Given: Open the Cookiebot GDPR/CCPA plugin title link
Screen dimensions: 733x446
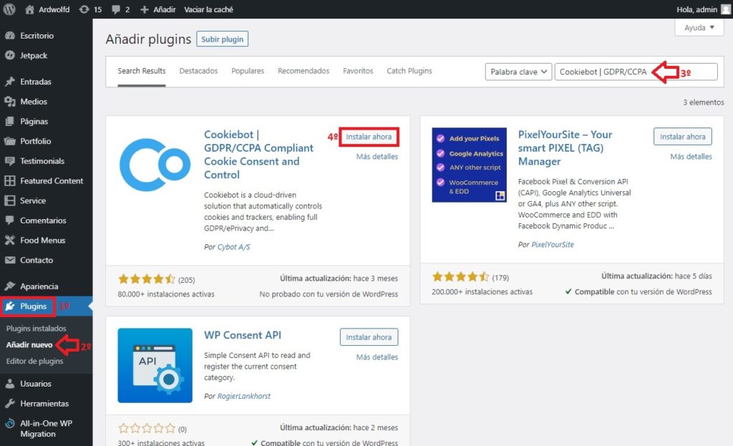Looking at the screenshot, I should (x=258, y=155).
